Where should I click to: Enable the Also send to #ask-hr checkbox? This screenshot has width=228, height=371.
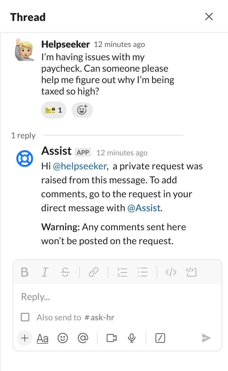click(x=25, y=317)
